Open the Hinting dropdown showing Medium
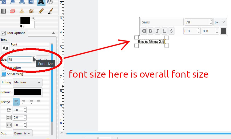Image resolution: width=231 pixels, height=139 pixels. (x=27, y=82)
